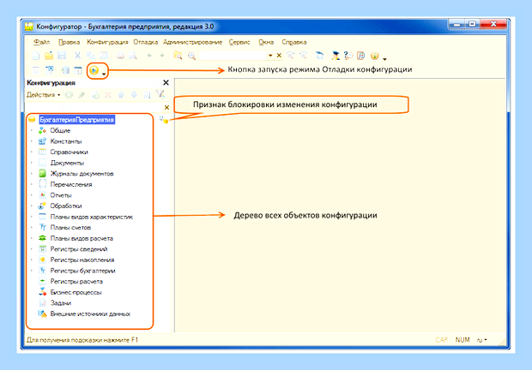Select the Отчеты tree item
Viewport: 532px width, 370px height.
(61, 195)
